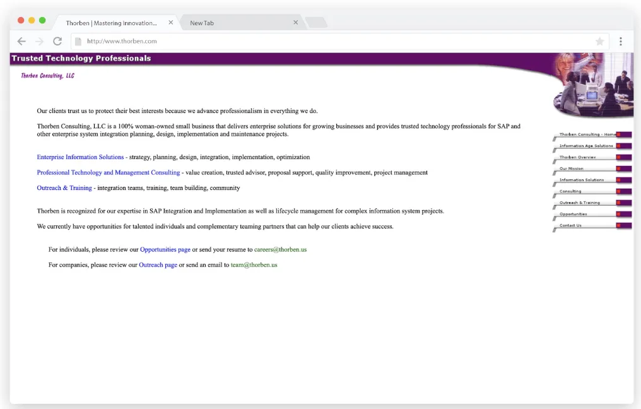
Task: Open the Outreach & Training link in the body text
Action: pos(64,188)
